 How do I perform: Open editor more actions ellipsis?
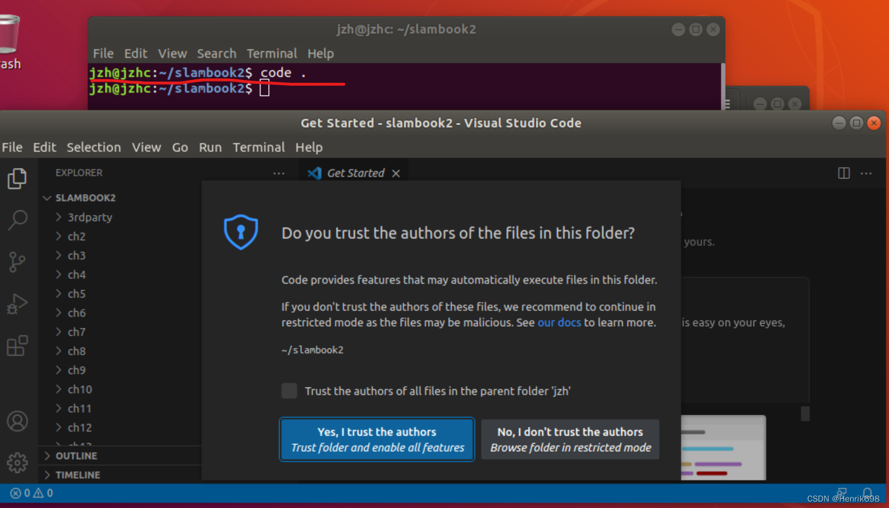coord(866,173)
